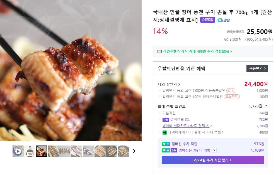Viewport: 276px width, 175px height.
Task: Click the coupon icon beside 3,500원
Action: [227, 39]
